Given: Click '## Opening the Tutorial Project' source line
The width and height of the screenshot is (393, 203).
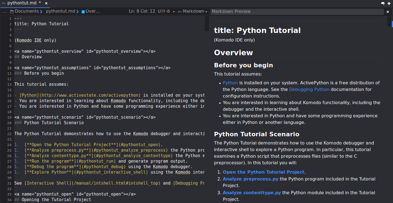Looking at the screenshot, I should pyautogui.click(x=53, y=199).
